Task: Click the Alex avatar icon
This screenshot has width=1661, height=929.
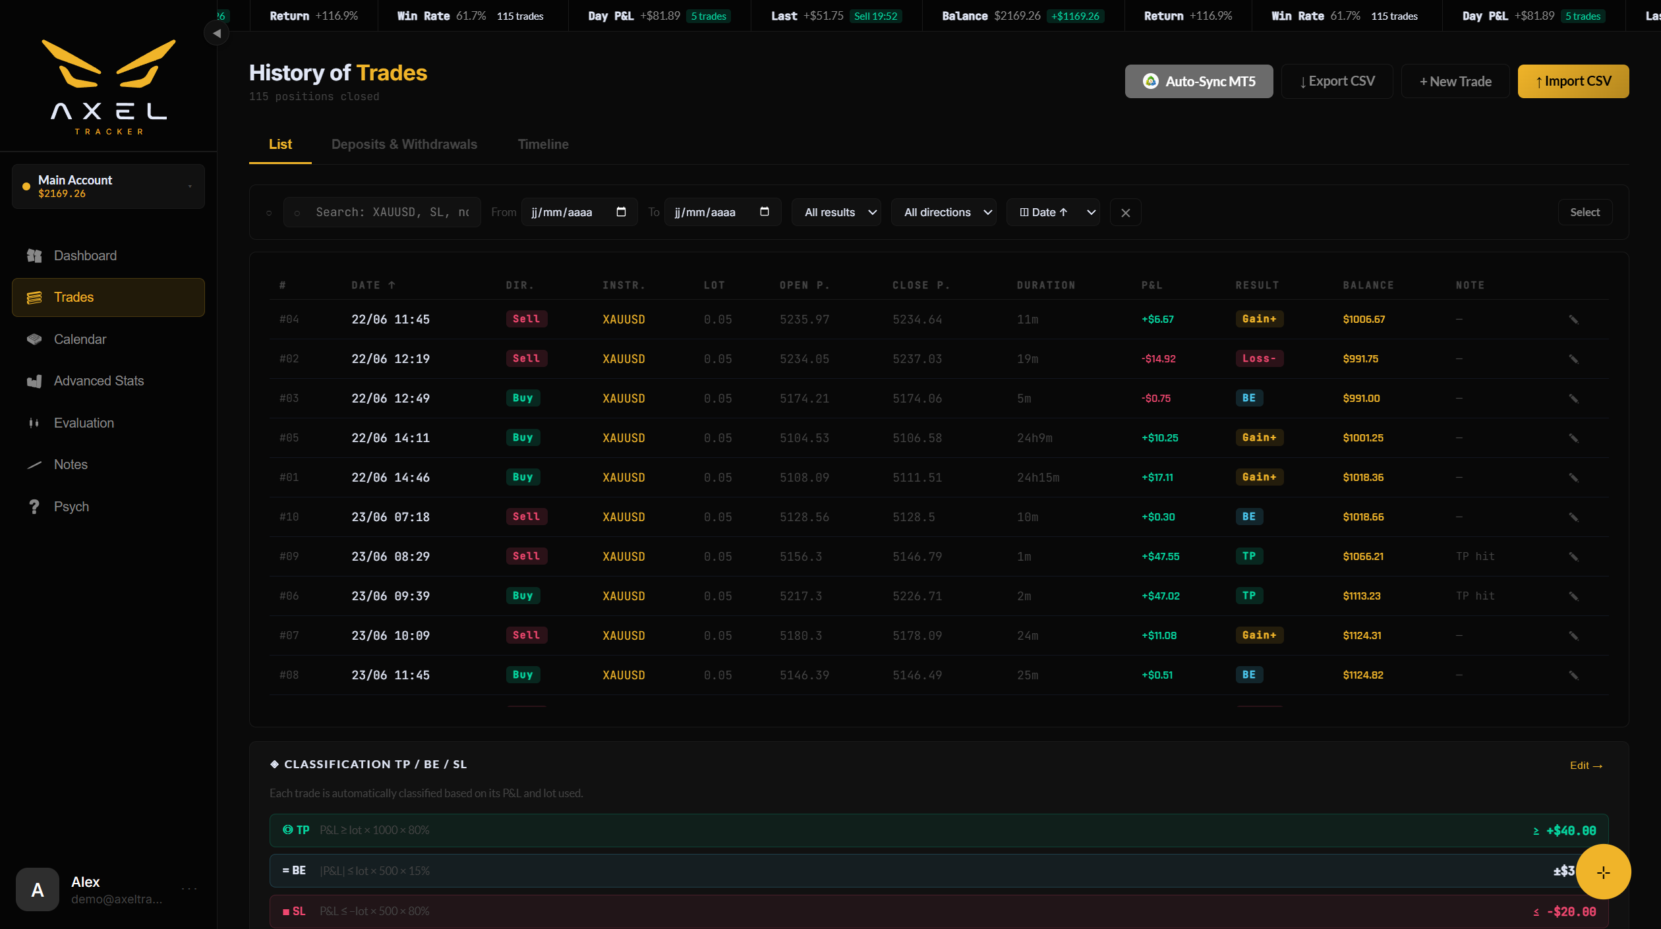Action: tap(38, 889)
